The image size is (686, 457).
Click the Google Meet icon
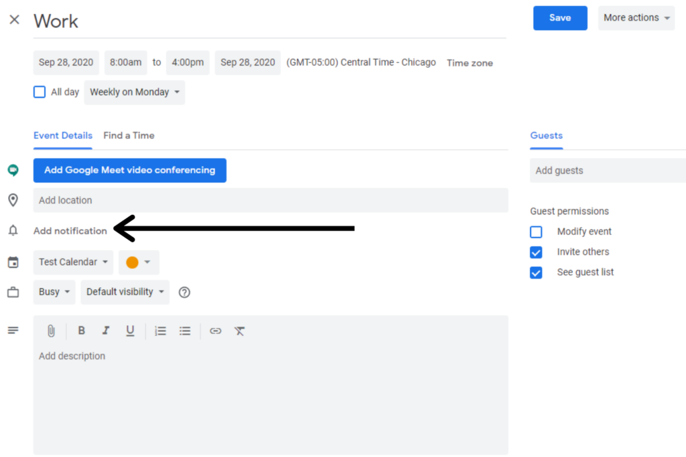13,170
